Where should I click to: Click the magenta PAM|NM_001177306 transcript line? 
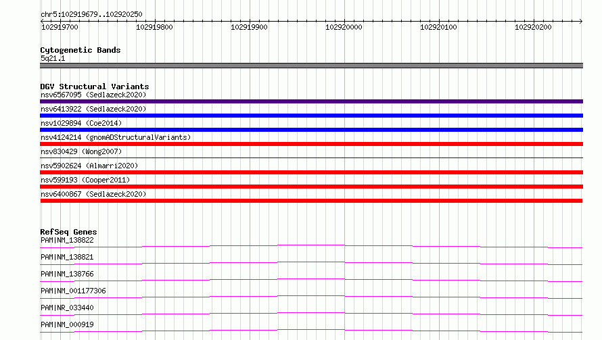311,297
